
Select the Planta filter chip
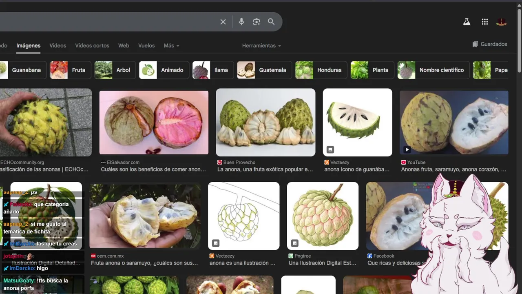(x=372, y=70)
